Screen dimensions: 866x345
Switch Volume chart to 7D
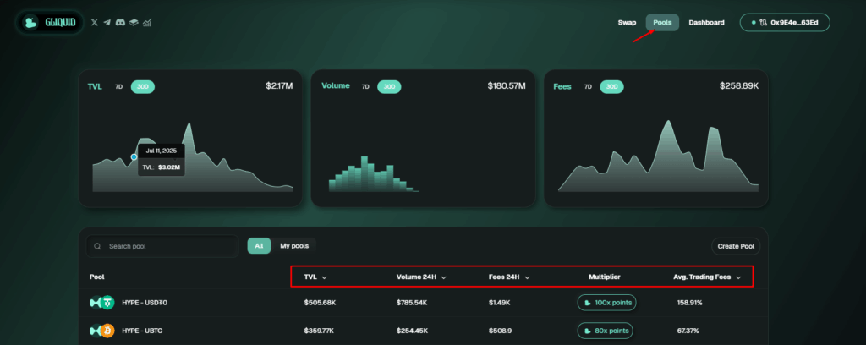(365, 86)
